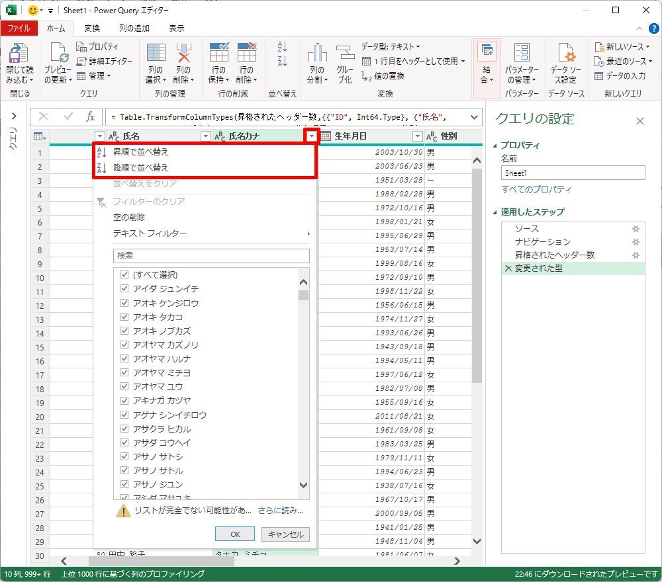662x582 pixels.
Task: Open the 氏名カナ column filter dropdown
Action: (x=311, y=136)
